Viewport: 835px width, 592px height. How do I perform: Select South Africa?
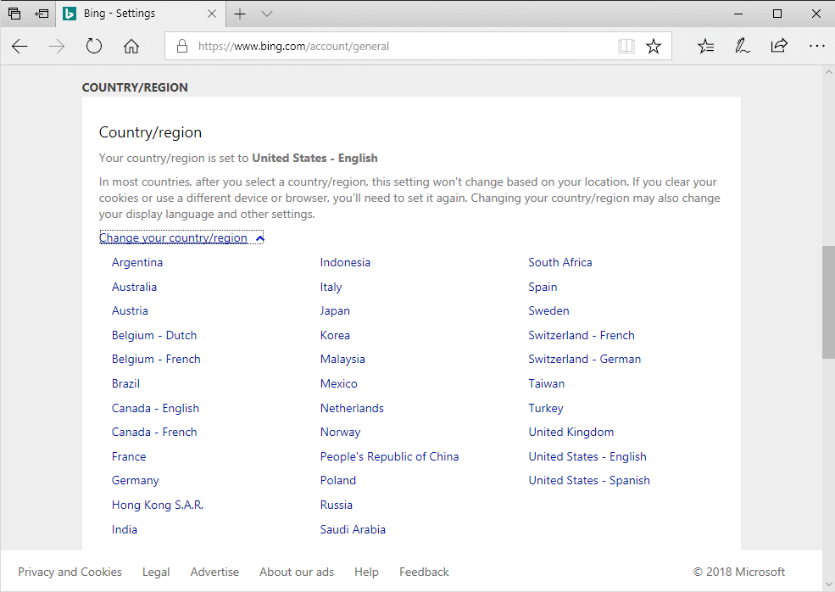tap(560, 262)
